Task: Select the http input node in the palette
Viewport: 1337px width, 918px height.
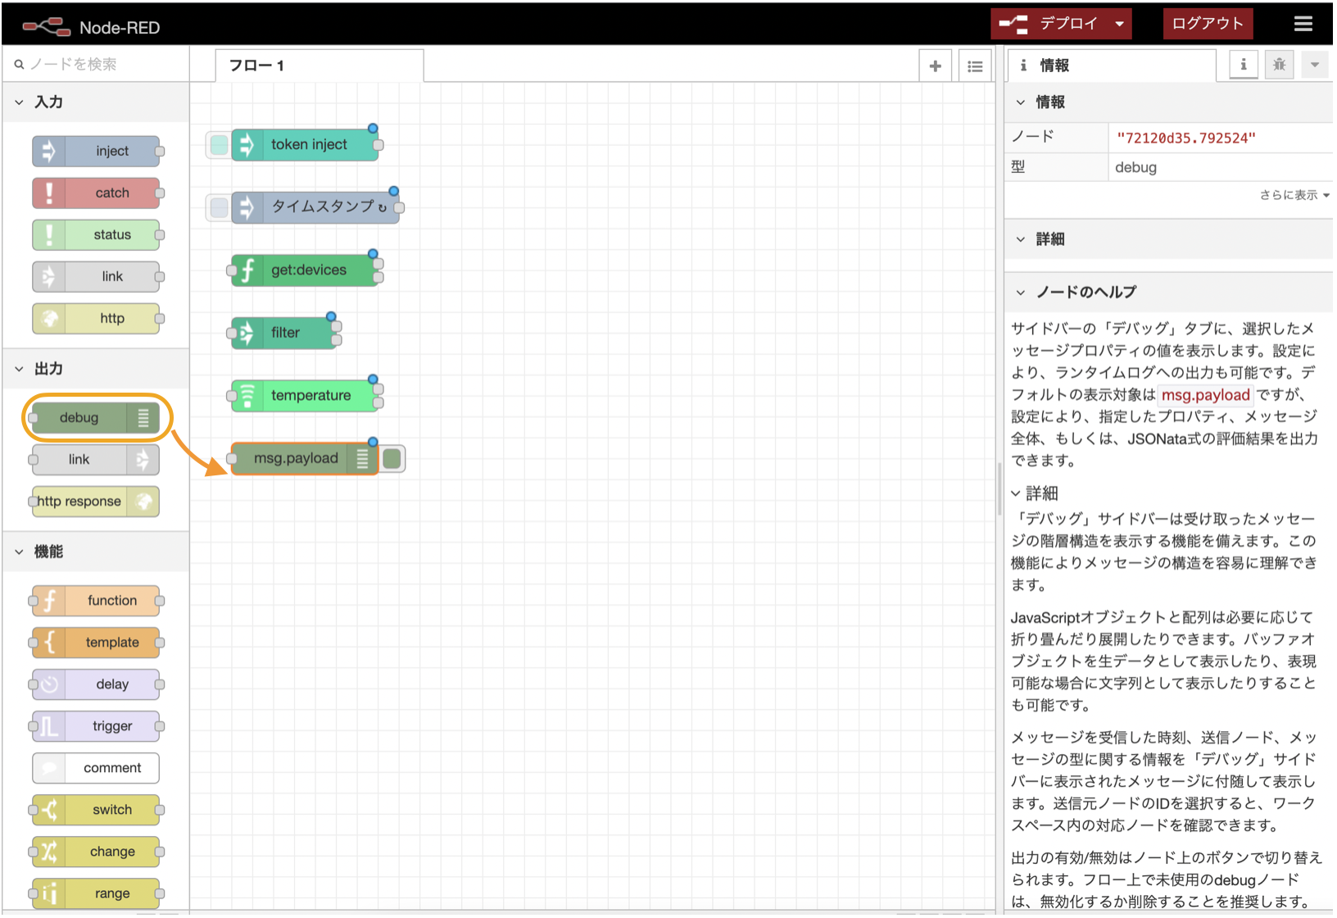Action: [x=96, y=318]
